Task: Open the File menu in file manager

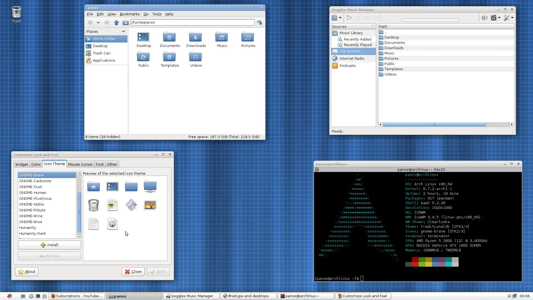Action: [90, 14]
